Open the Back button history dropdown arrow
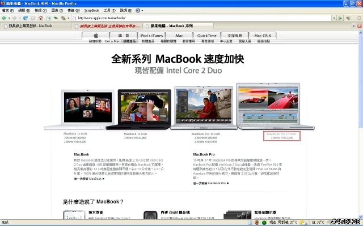Viewport: 363px width, 226px height. (x=9, y=18)
